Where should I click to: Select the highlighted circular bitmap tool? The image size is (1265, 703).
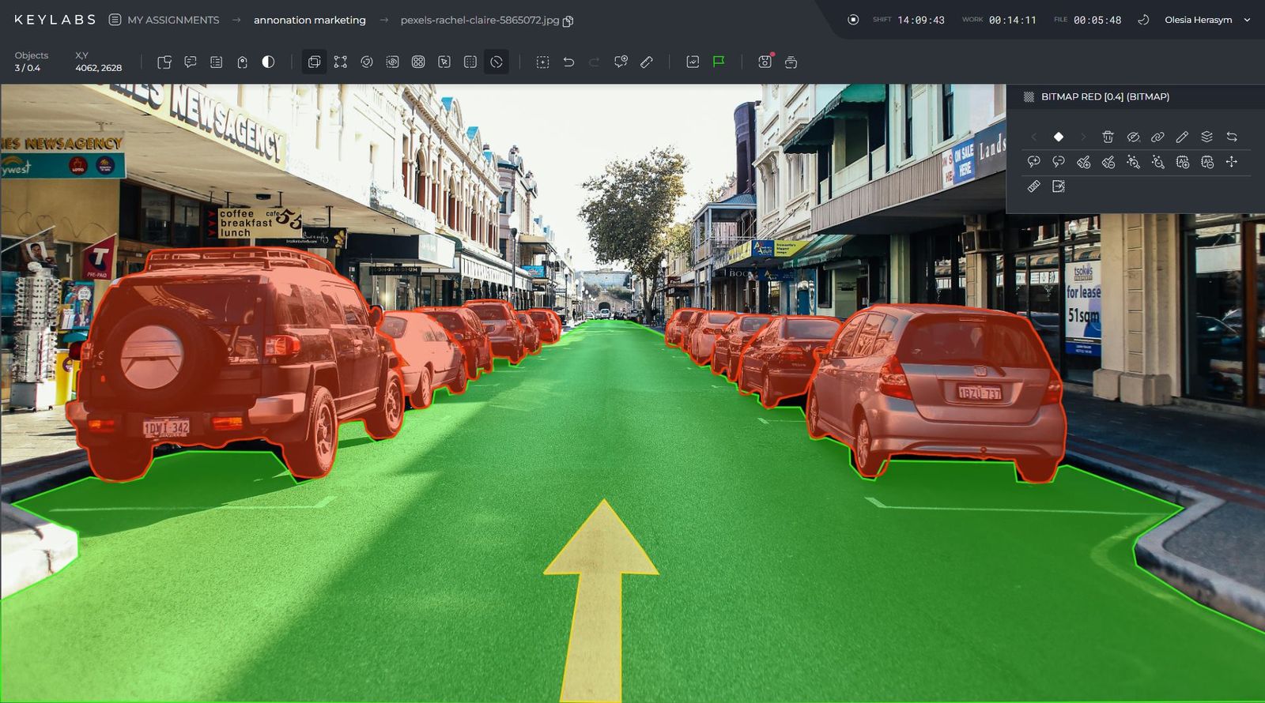[497, 62]
